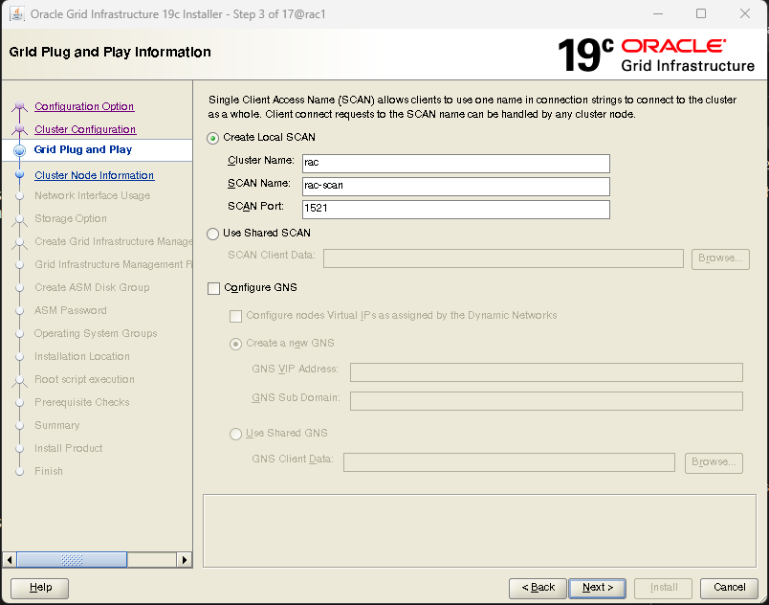769x605 pixels.
Task: Click the Operating System Groups step
Action: (96, 334)
